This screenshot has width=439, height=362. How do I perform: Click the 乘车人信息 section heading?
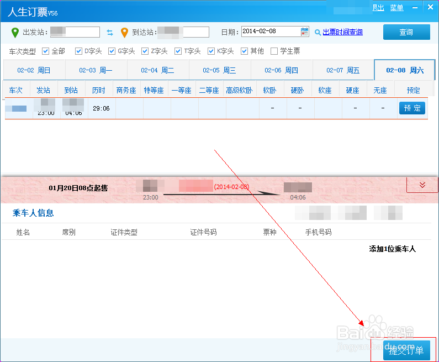[33, 213]
